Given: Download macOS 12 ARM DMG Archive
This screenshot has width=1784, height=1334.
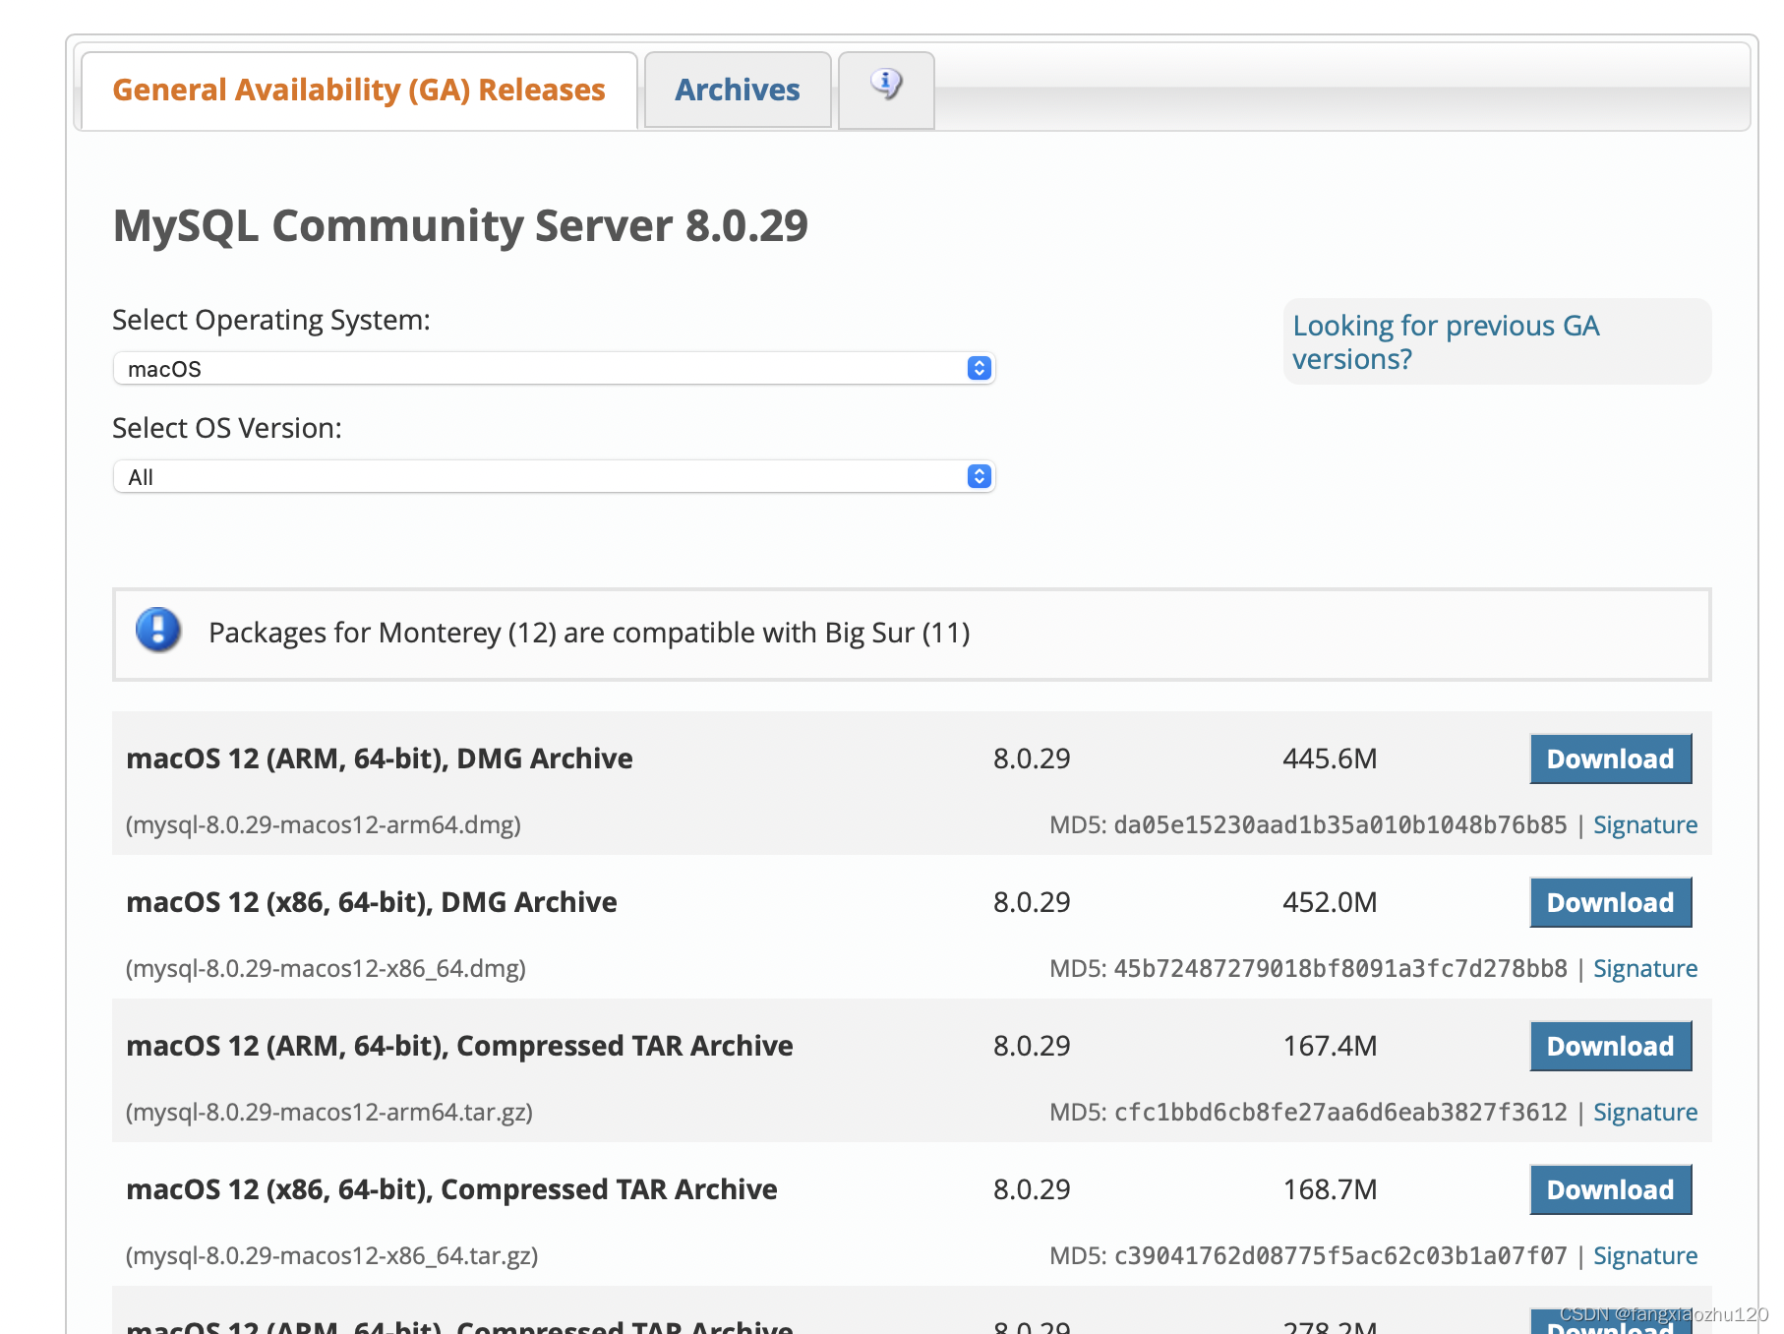Looking at the screenshot, I should [x=1610, y=758].
